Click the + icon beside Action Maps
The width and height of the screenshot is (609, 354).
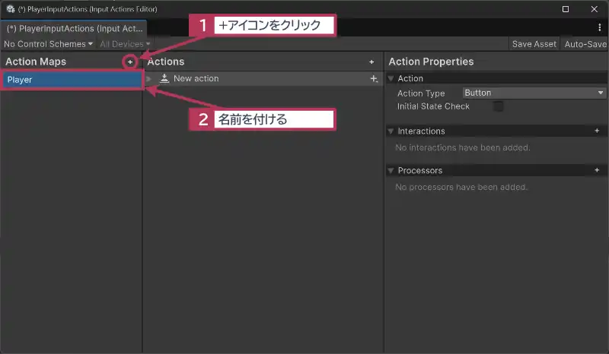130,62
